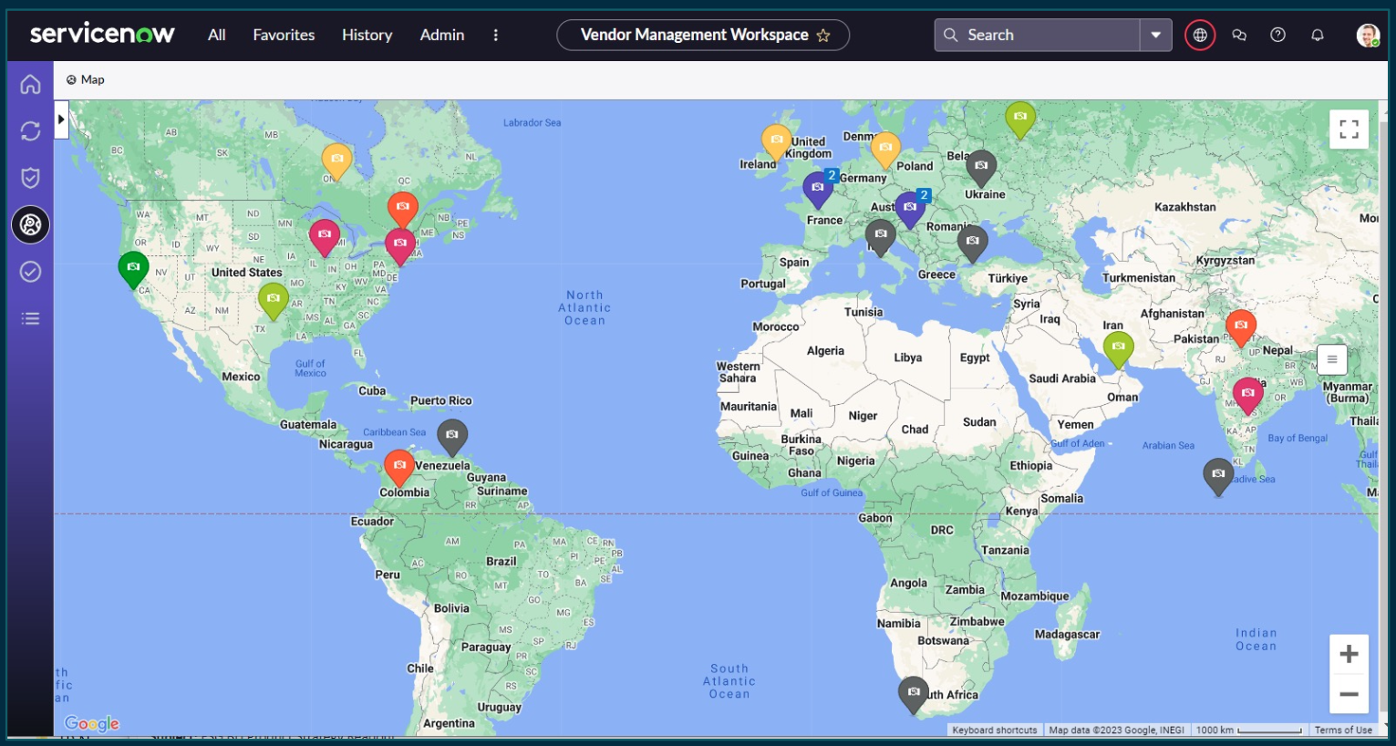Zoom out the map with minus
This screenshot has width=1396, height=746.
[x=1349, y=694]
